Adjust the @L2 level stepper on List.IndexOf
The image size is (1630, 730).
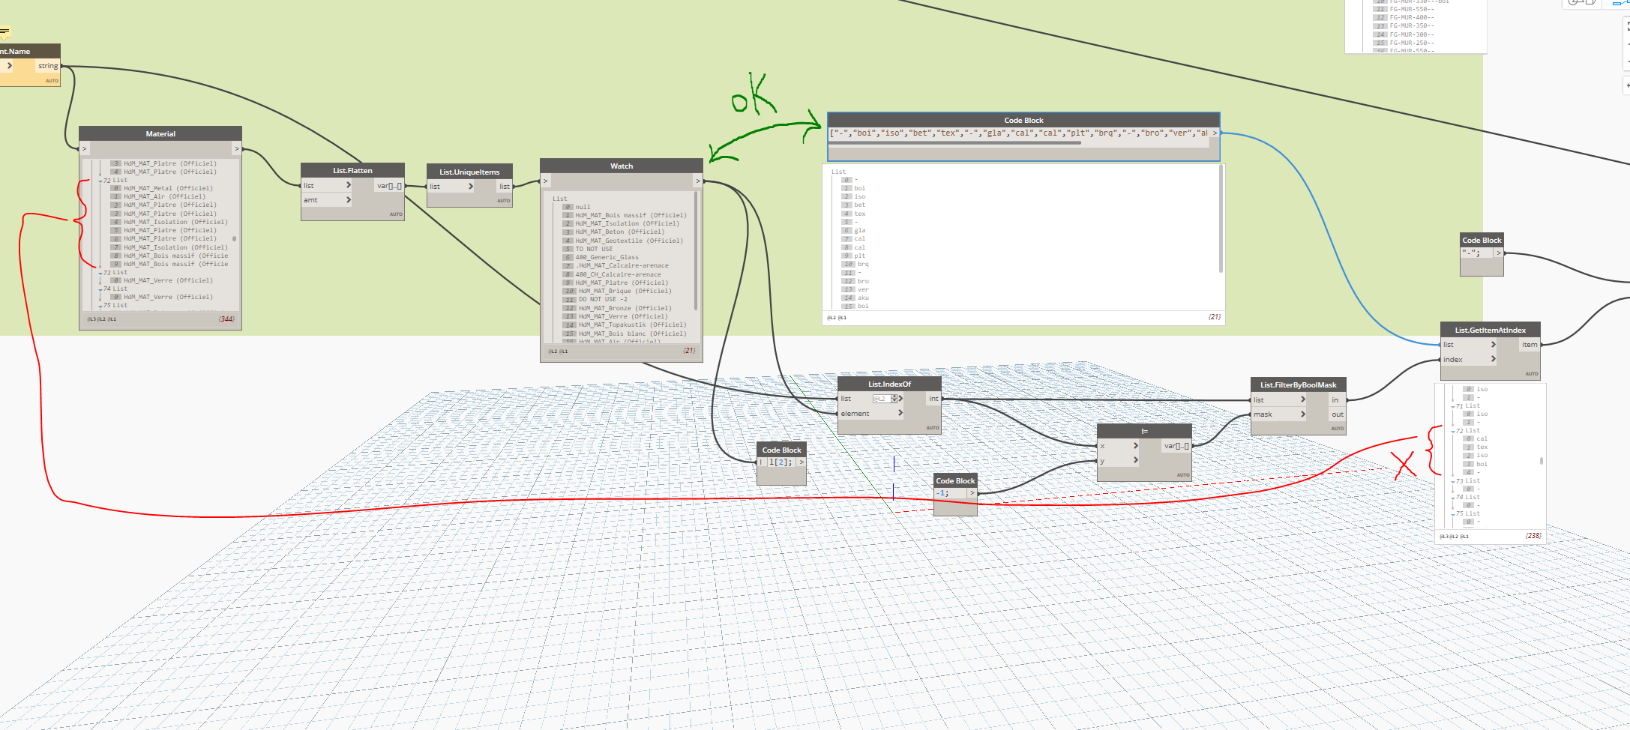[894, 399]
